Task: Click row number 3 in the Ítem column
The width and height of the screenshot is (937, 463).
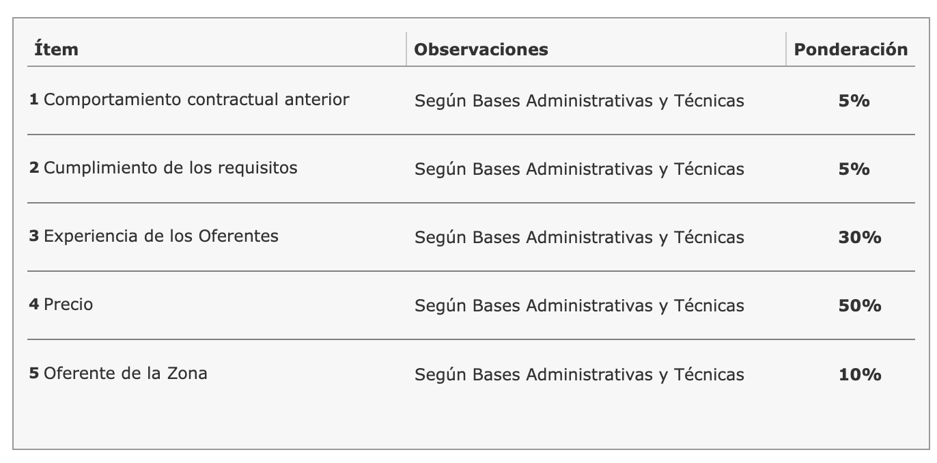Action: click(x=34, y=237)
